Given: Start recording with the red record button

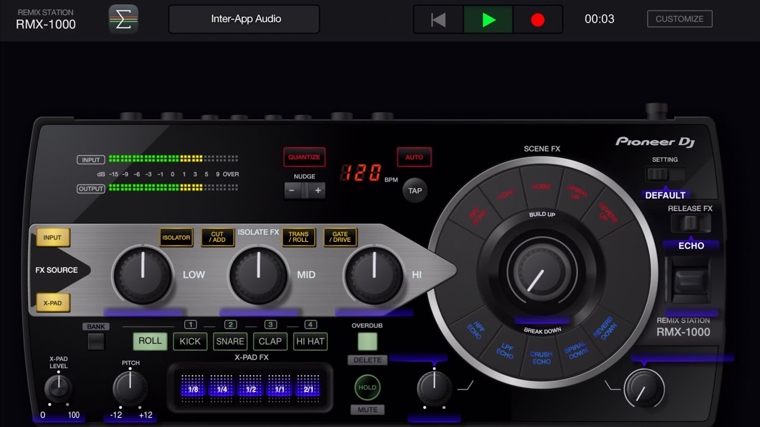Looking at the screenshot, I should pos(537,20).
